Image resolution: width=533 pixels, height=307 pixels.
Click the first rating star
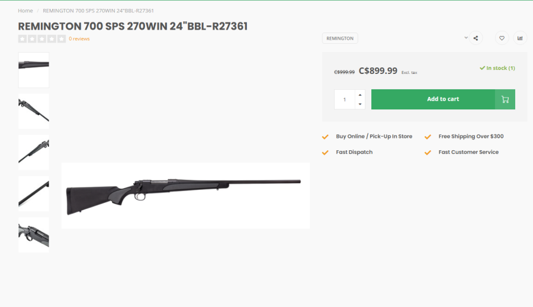point(23,39)
